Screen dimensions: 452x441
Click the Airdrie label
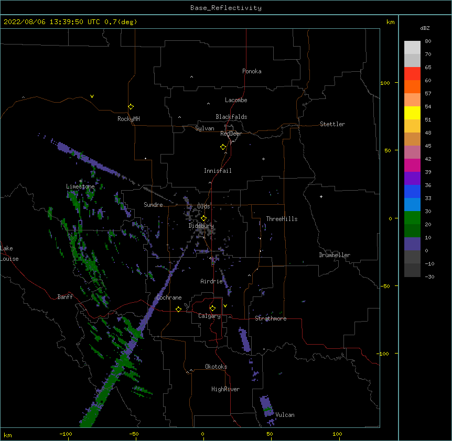click(x=212, y=281)
